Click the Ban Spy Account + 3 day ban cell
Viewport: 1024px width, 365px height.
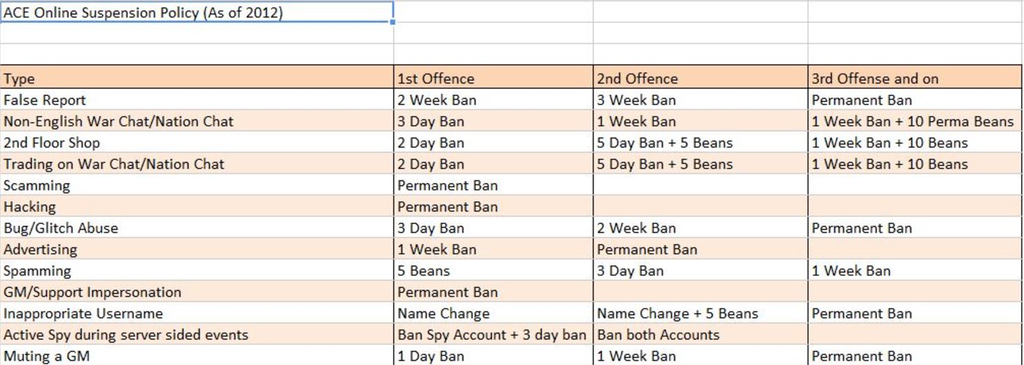pos(493,334)
